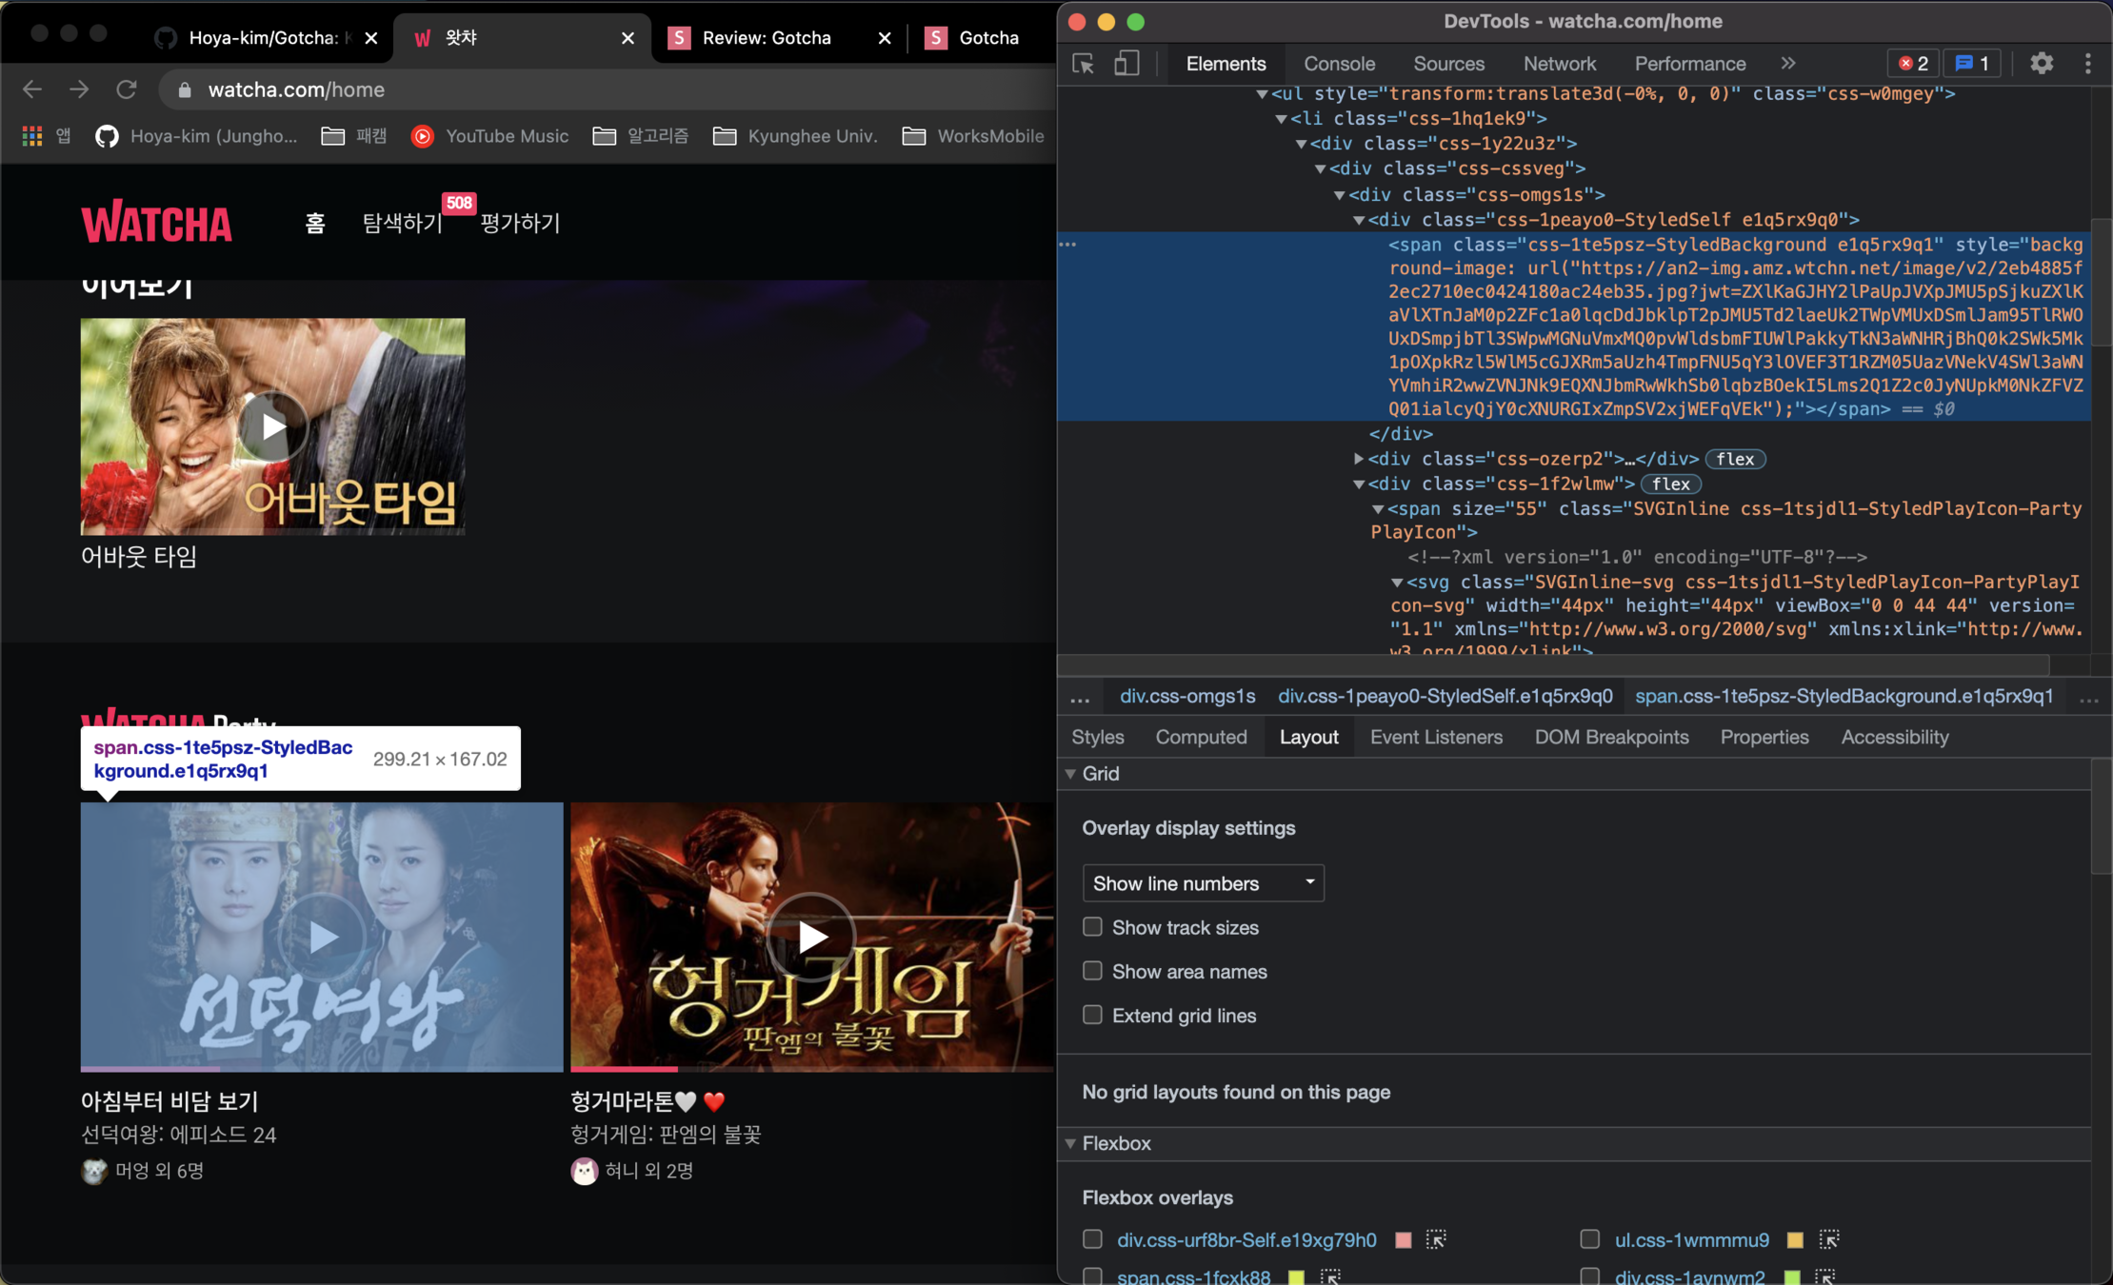The width and height of the screenshot is (2113, 1285).
Task: Activate the inspect element picker icon
Action: (x=1083, y=64)
